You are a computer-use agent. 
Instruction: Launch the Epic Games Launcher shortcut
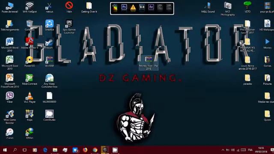point(69,27)
